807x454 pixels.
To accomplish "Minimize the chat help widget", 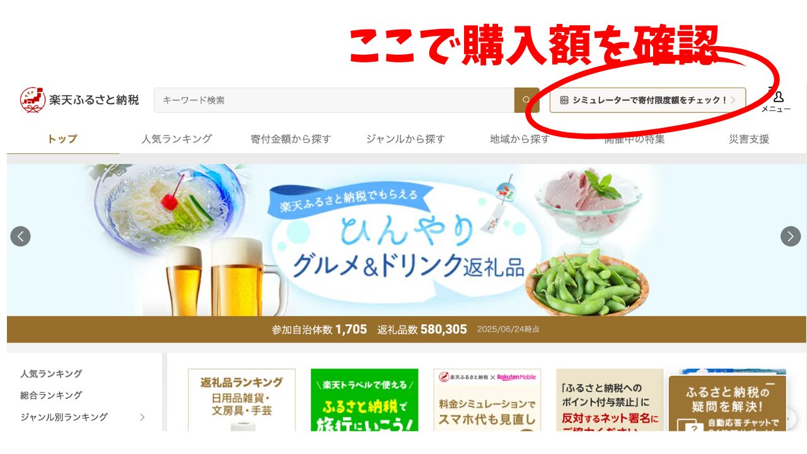I will pos(770,384).
